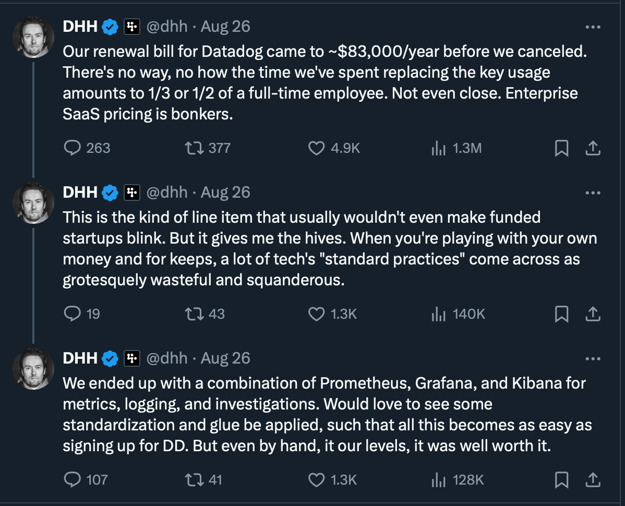Like the tweet with 4.9K likes
Screen dimensions: 625x506
pos(317,148)
